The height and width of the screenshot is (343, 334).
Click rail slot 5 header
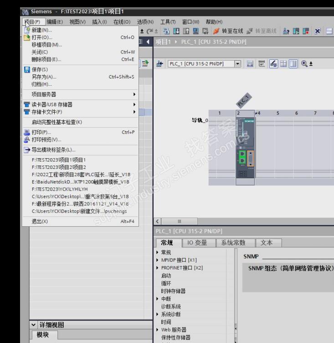[278, 113]
